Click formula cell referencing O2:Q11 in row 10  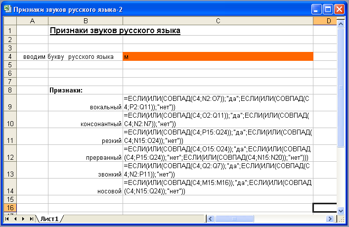[x=218, y=120]
